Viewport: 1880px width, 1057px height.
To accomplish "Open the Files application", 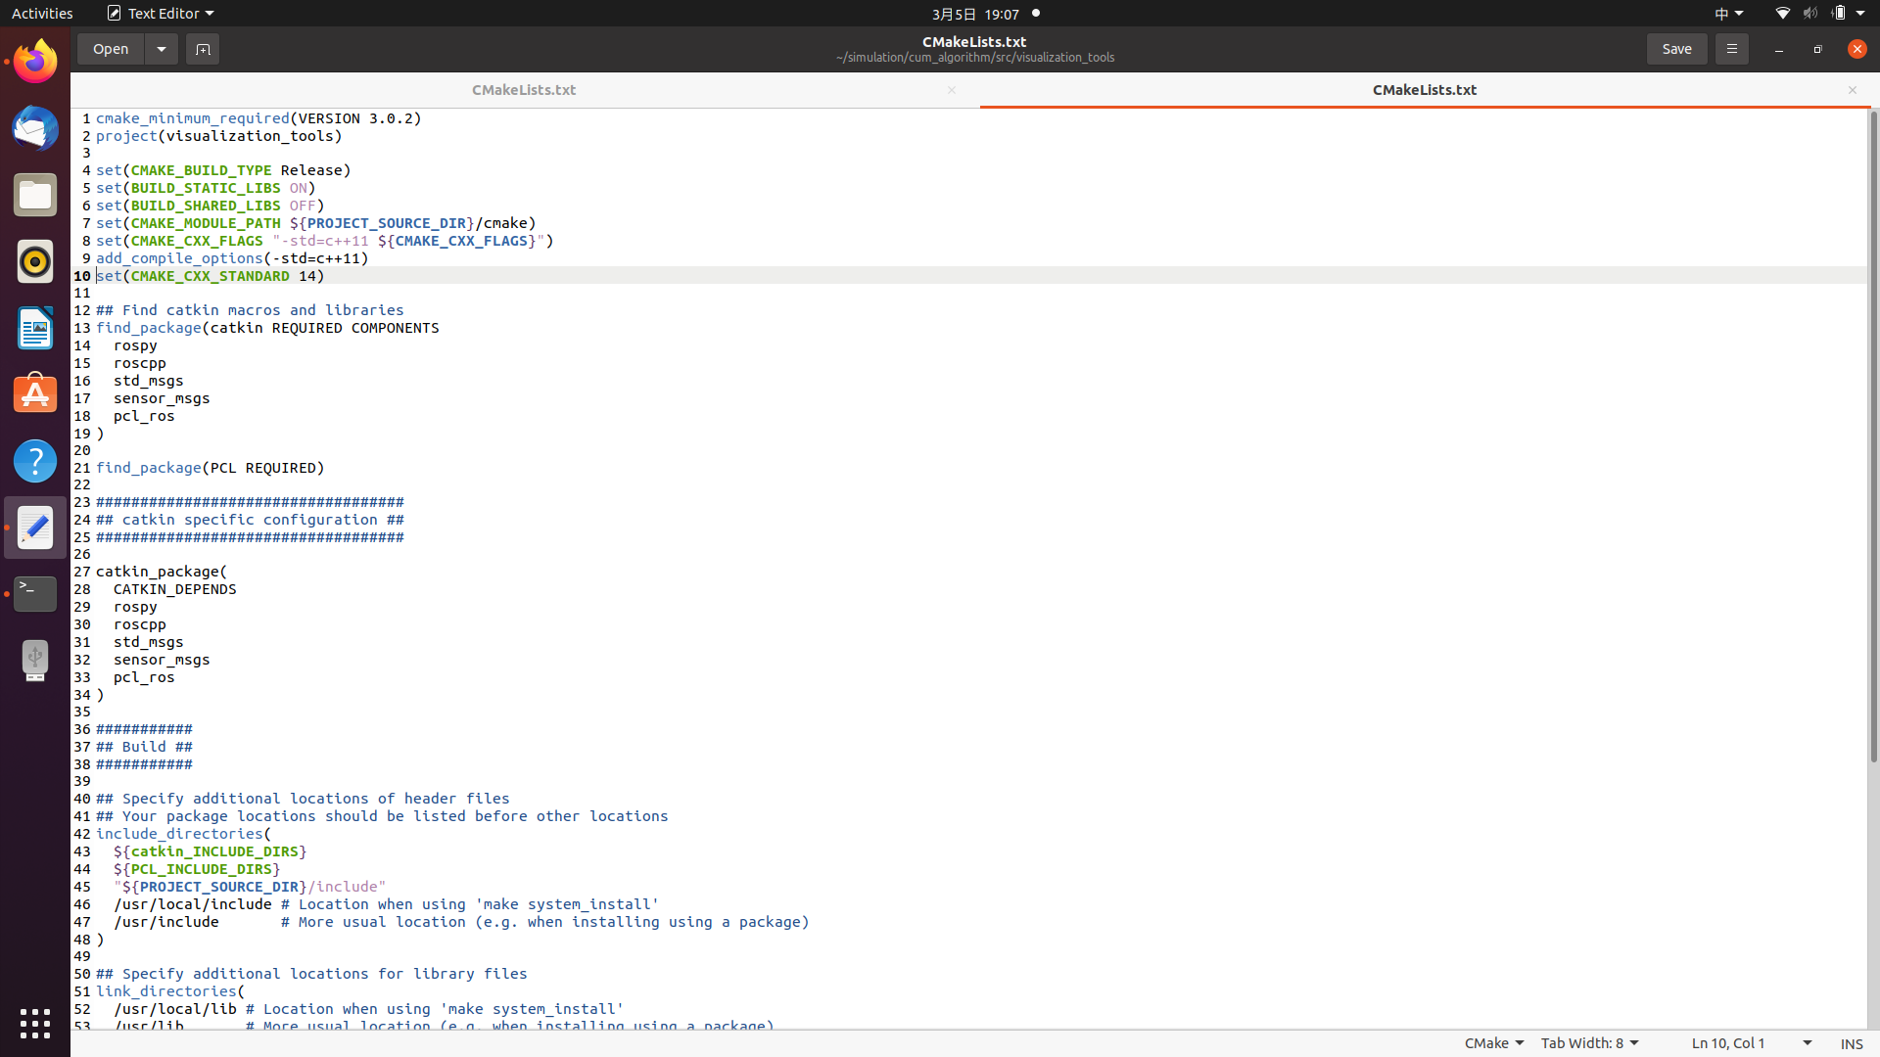I will tap(34, 195).
